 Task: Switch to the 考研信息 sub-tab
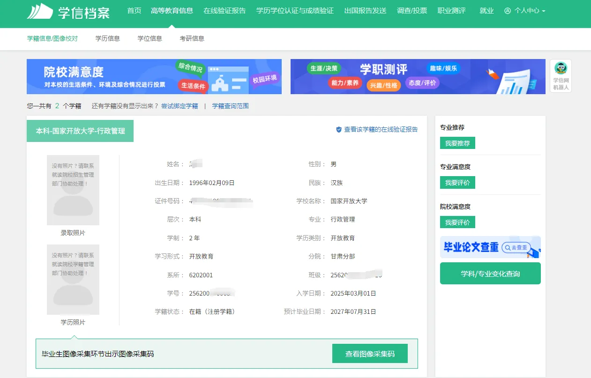[192, 38]
